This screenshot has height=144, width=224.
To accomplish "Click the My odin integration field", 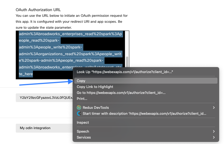I will (44, 128).
